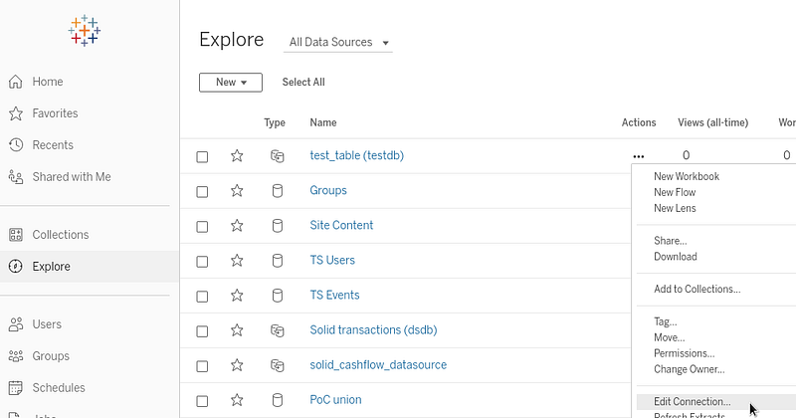Viewport: 796px width, 418px height.
Task: Check the box for Solid transactions (dsdb)
Action: tap(202, 331)
